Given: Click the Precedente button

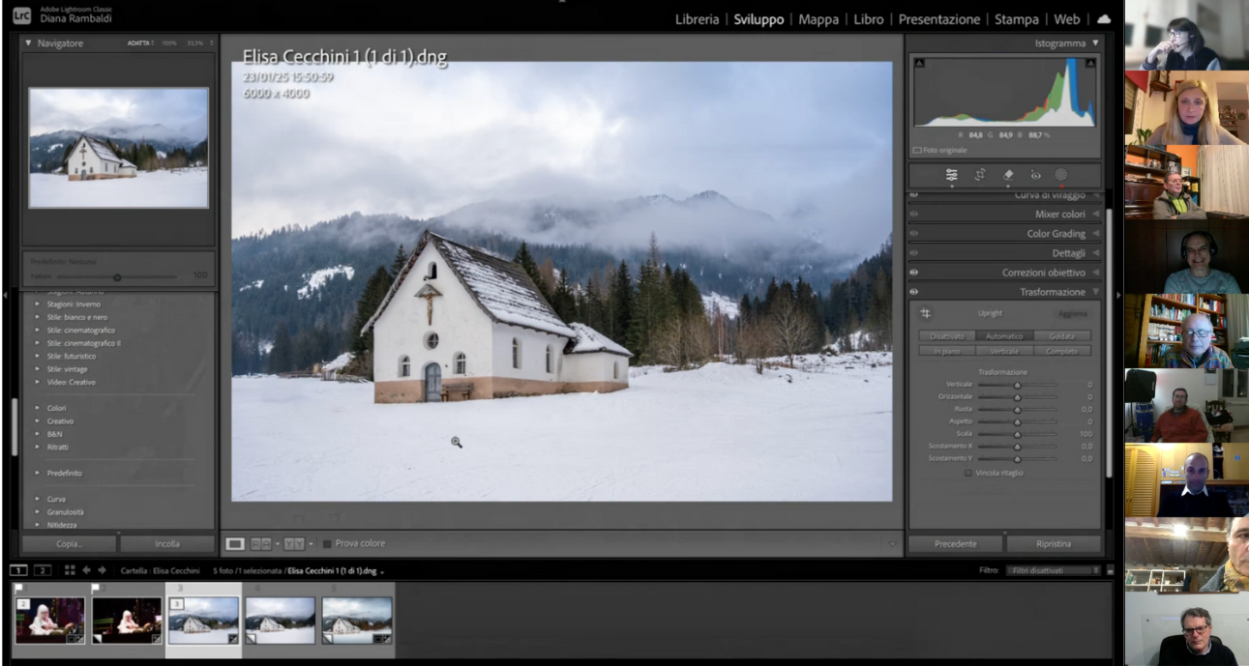Looking at the screenshot, I should 956,544.
